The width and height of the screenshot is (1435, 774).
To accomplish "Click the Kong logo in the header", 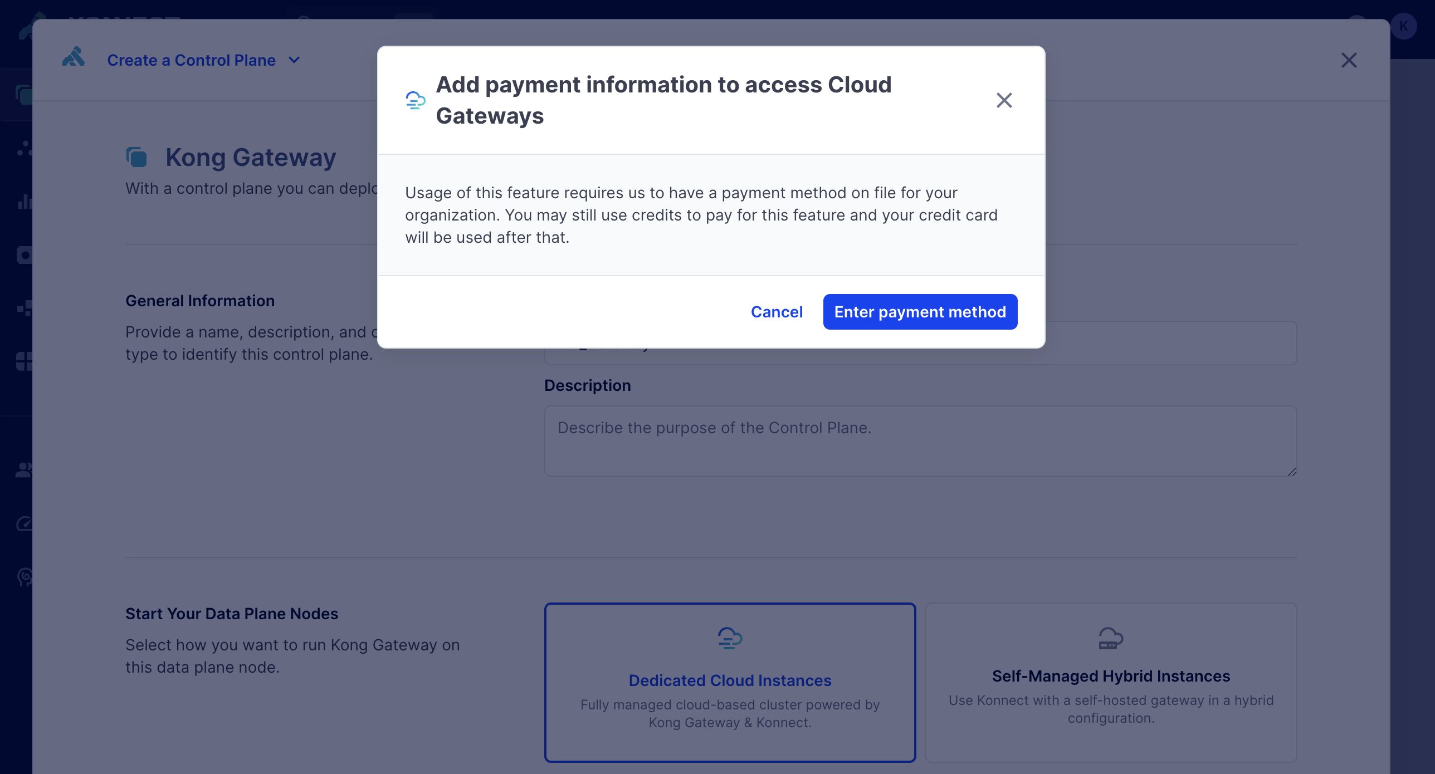I will click(74, 57).
